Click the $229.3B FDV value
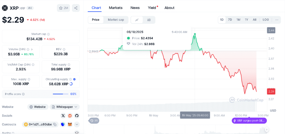285x134 pixels. (x=61, y=54)
